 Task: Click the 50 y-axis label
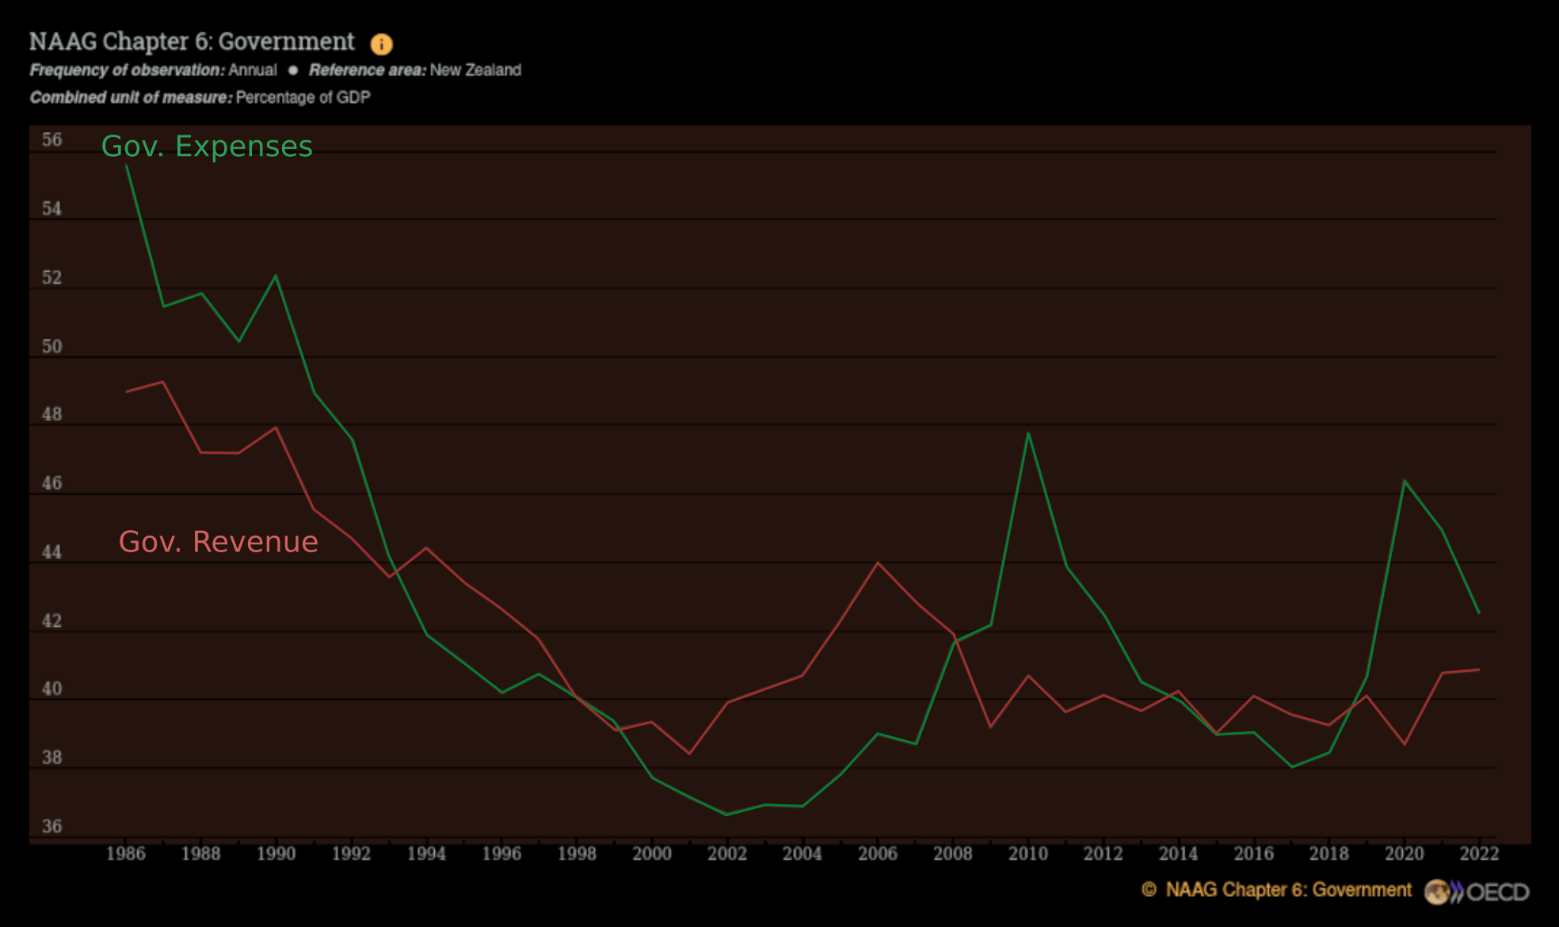coord(52,346)
